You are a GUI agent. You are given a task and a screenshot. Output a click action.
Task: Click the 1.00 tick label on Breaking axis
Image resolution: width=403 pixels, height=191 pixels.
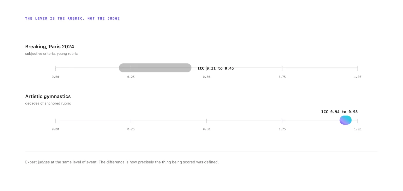pyautogui.click(x=358, y=77)
